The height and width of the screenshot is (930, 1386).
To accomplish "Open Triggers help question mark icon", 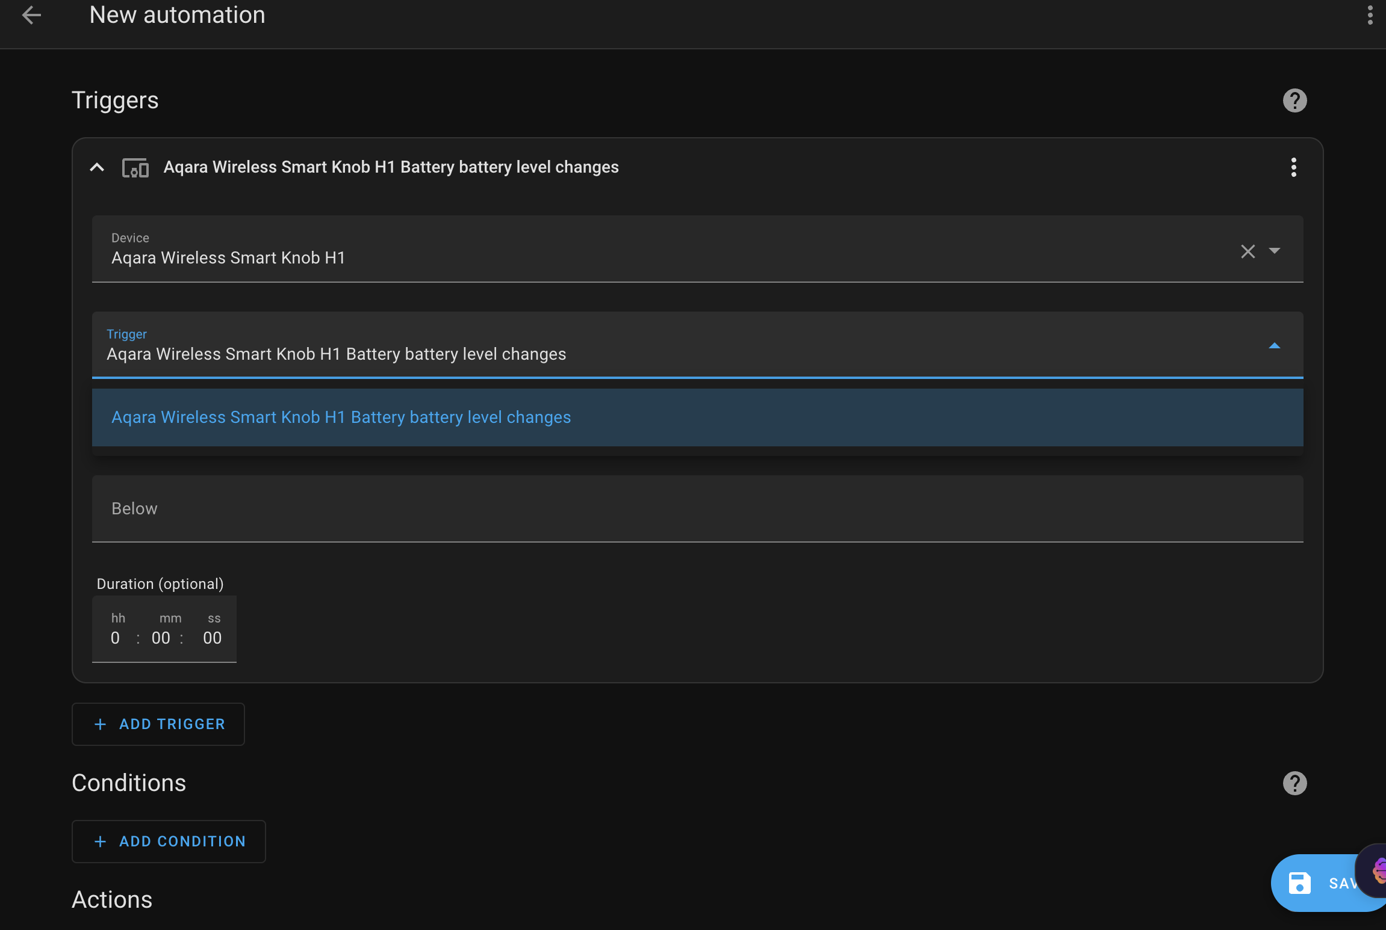I will (1294, 100).
